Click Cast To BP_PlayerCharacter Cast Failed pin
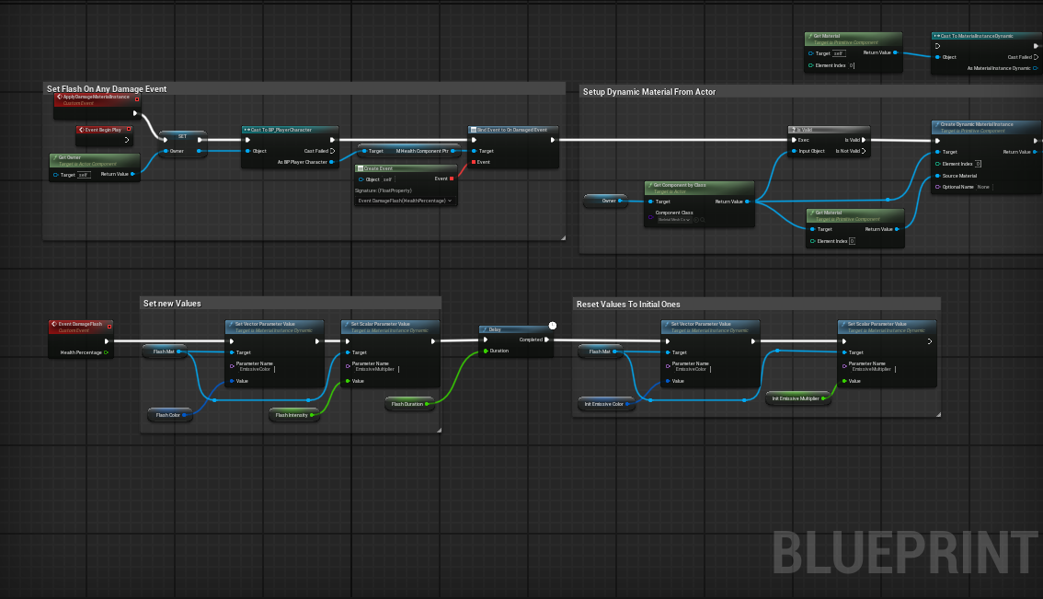The width and height of the screenshot is (1043, 599). point(333,151)
